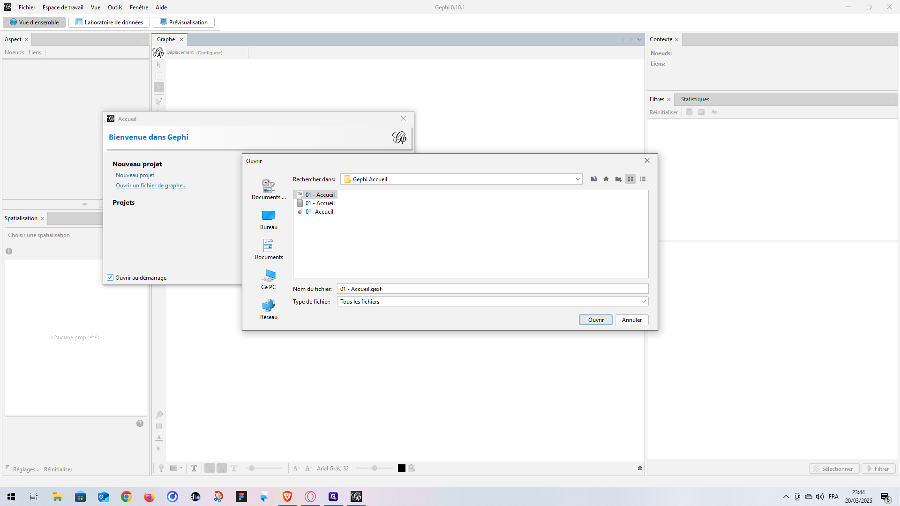
Task: Select the Statistiques tab
Action: pos(695,99)
